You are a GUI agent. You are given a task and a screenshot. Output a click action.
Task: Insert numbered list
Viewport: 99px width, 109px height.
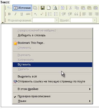point(50,14)
